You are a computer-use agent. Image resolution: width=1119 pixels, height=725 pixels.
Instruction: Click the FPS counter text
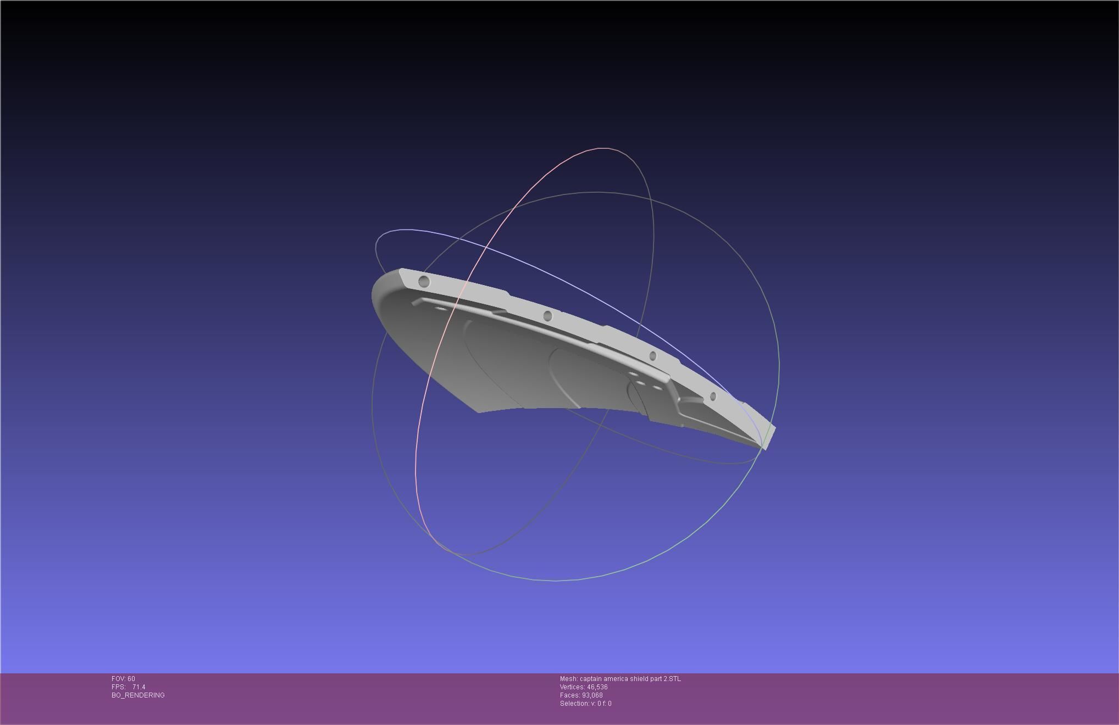coord(128,687)
